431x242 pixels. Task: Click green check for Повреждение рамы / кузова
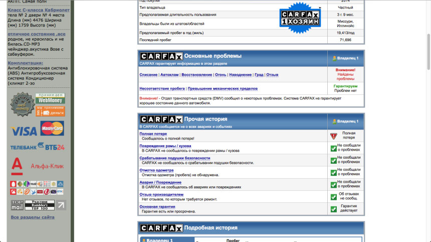click(x=333, y=149)
